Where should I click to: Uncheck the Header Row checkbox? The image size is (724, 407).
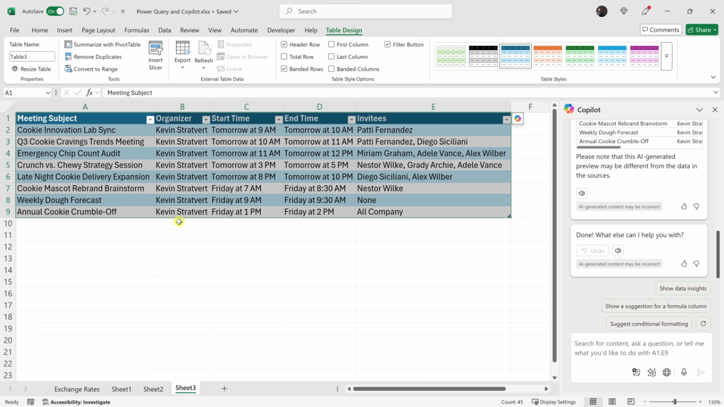(284, 45)
